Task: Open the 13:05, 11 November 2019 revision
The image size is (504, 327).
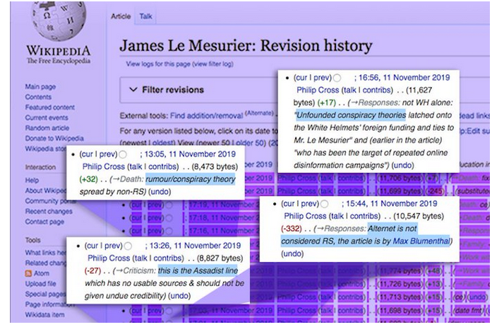Action: click(190, 154)
